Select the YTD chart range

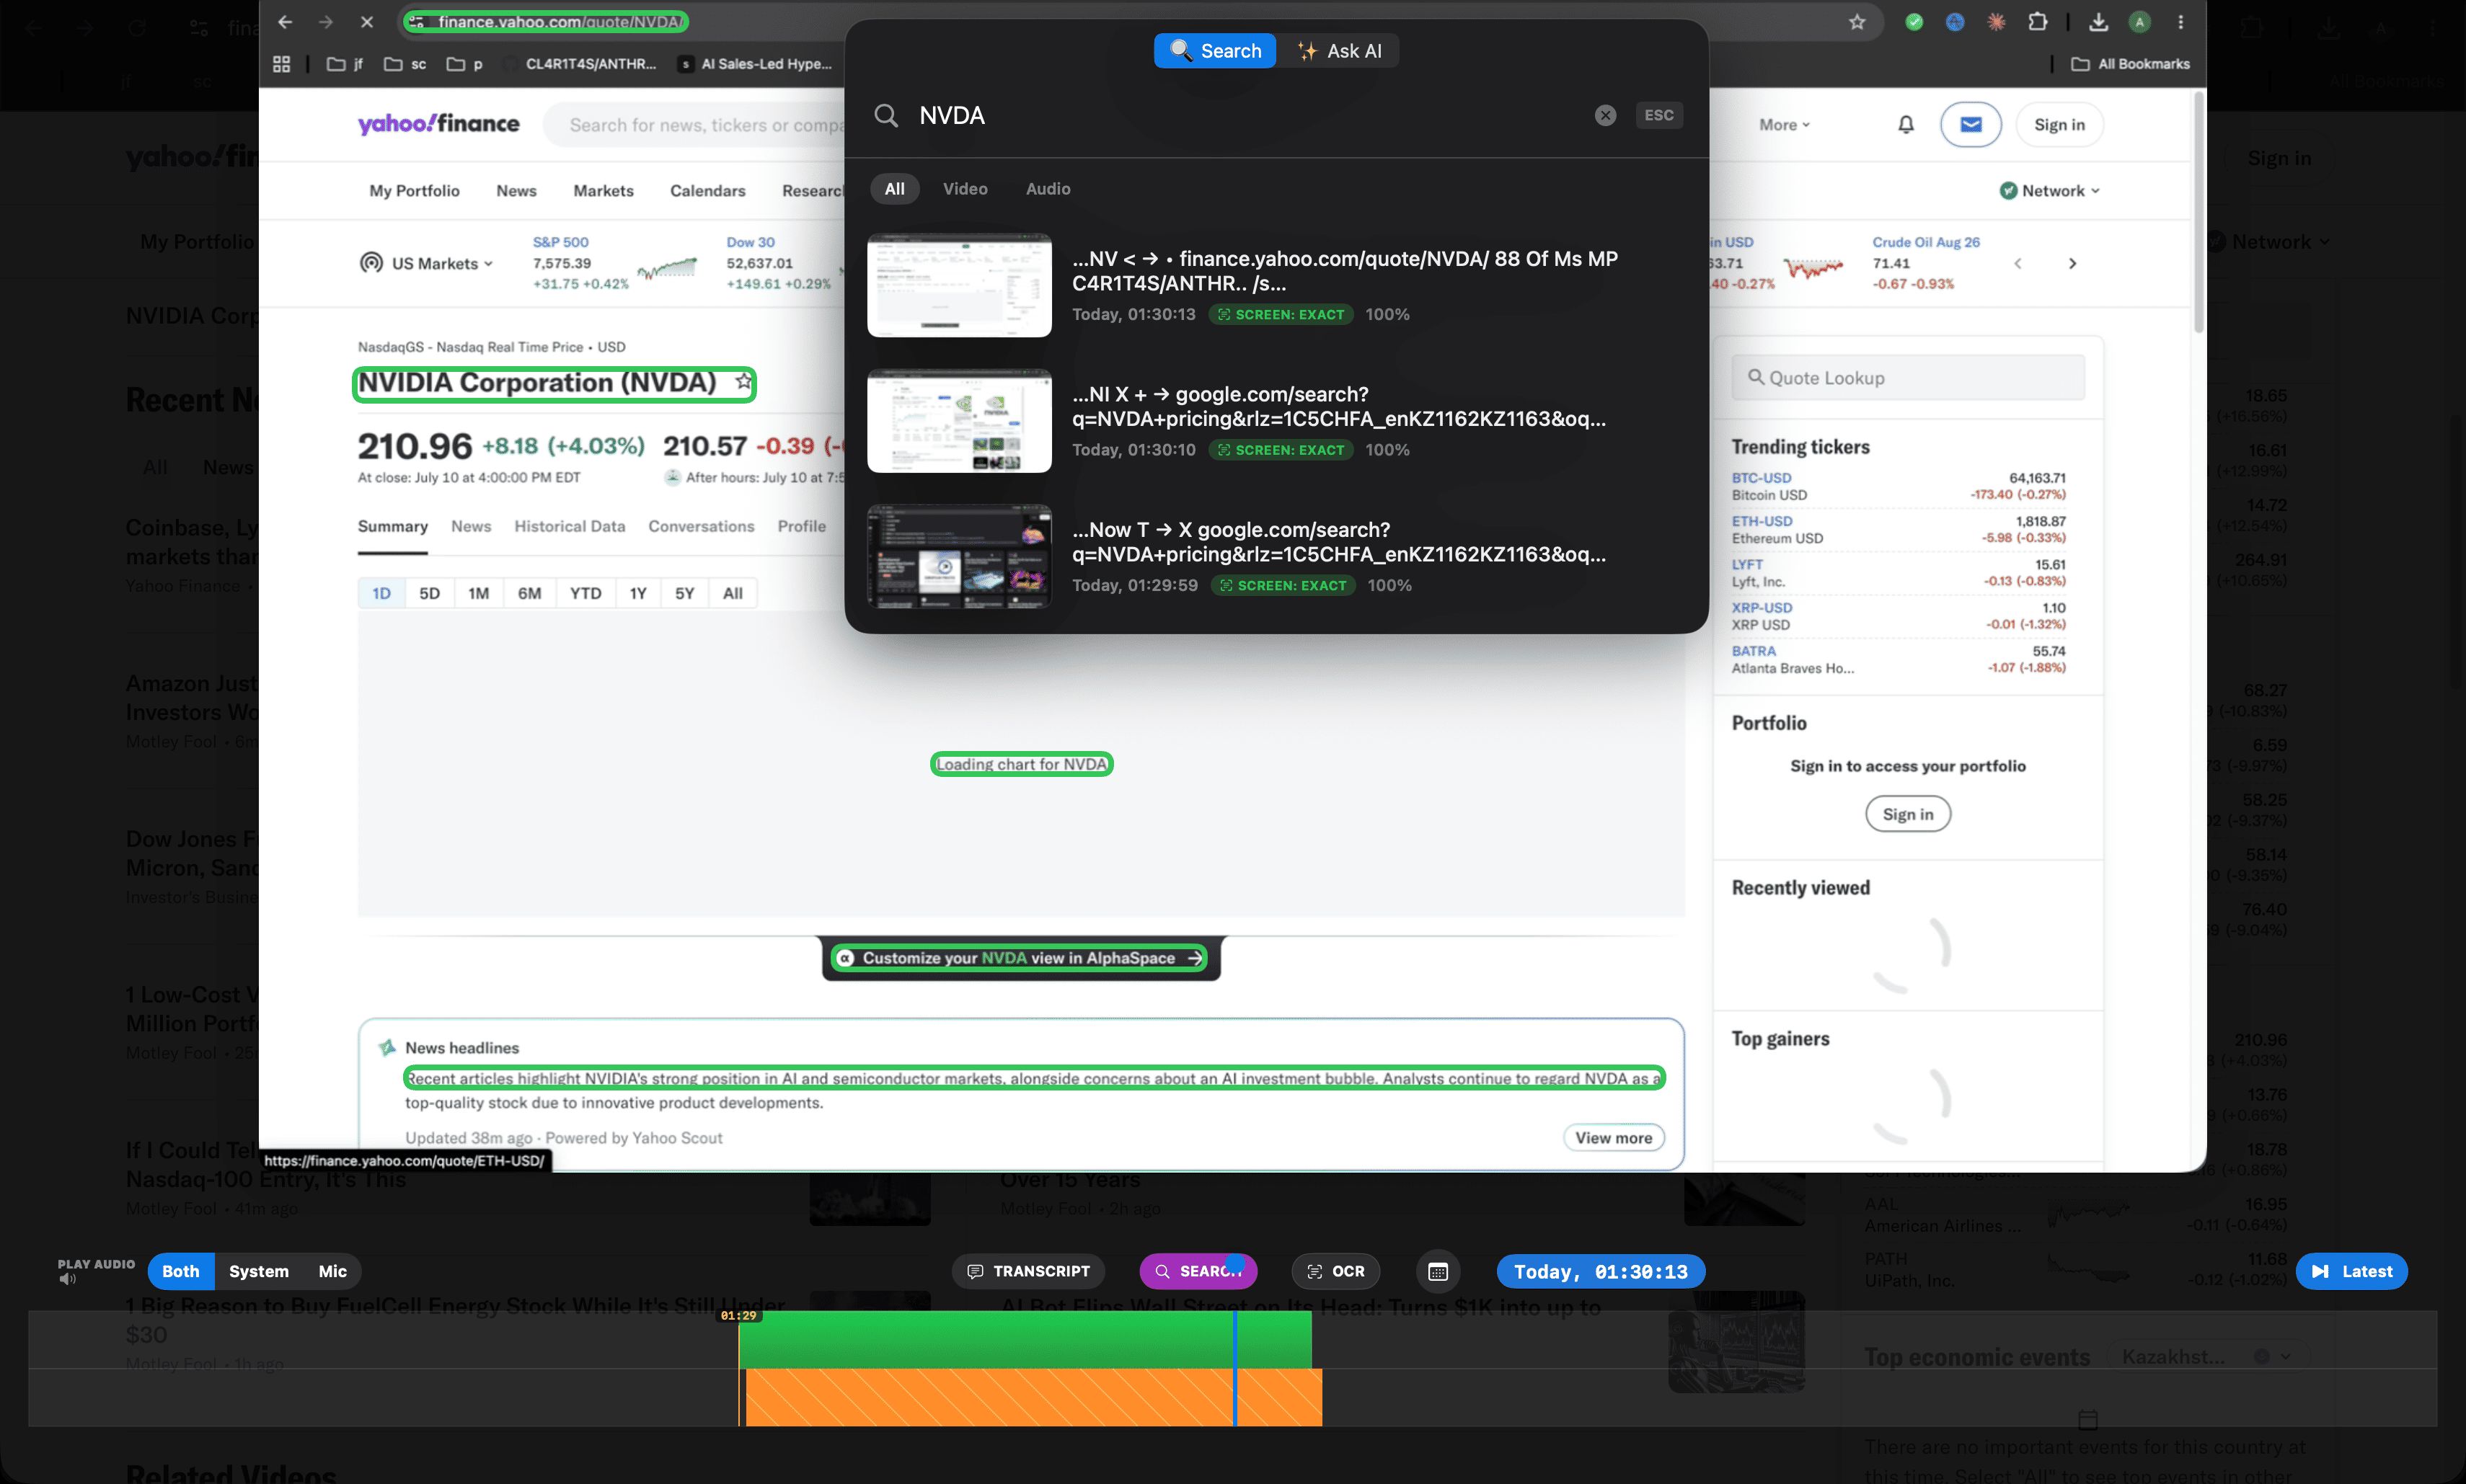tap(585, 593)
